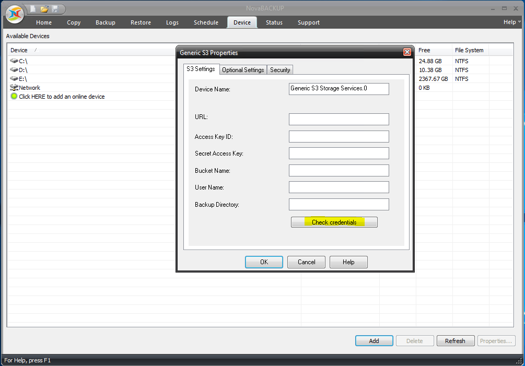525x366 pixels.
Task: Click NTFS cell in the E:\ row
Action: pyautogui.click(x=461, y=79)
